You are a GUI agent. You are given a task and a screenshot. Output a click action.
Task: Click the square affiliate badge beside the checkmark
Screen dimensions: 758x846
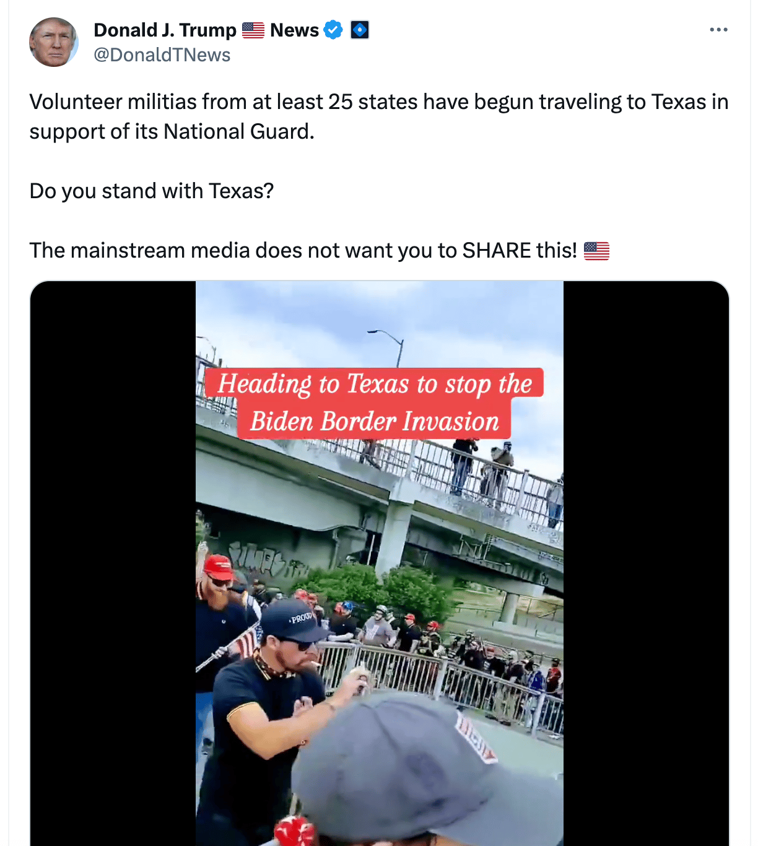coord(360,30)
